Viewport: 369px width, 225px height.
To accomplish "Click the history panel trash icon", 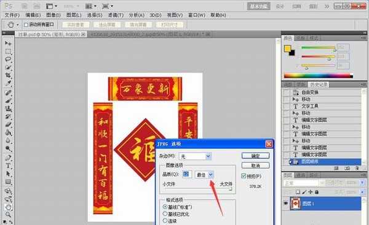I will pyautogui.click(x=357, y=168).
